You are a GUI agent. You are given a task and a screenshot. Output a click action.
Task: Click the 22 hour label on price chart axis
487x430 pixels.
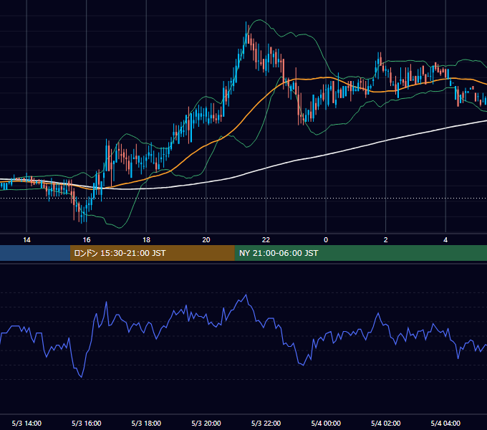266,240
